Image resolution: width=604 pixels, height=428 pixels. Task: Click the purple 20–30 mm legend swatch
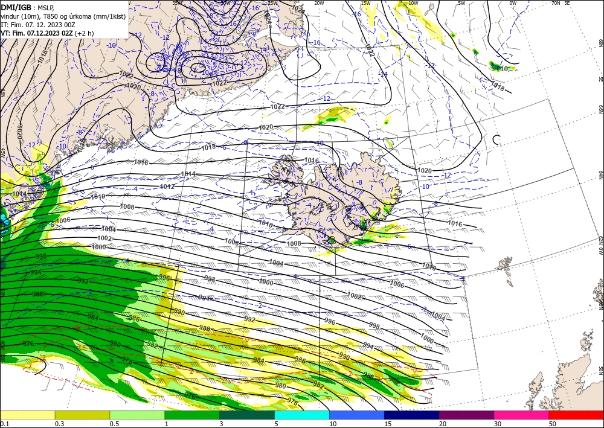(466, 415)
